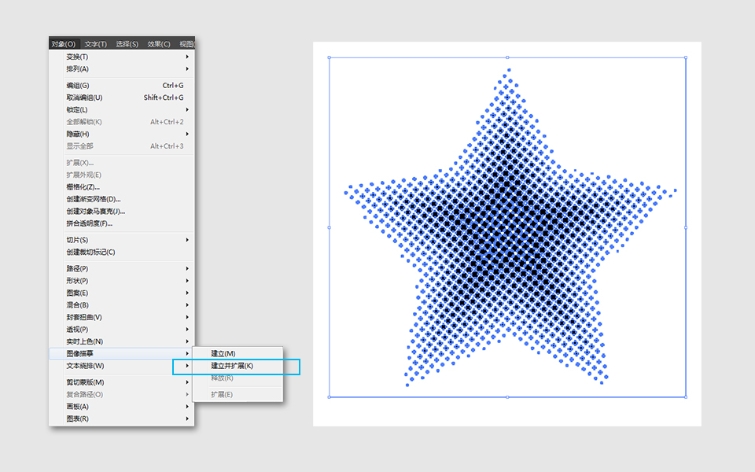Select 编组(G) to group objects

click(x=78, y=85)
